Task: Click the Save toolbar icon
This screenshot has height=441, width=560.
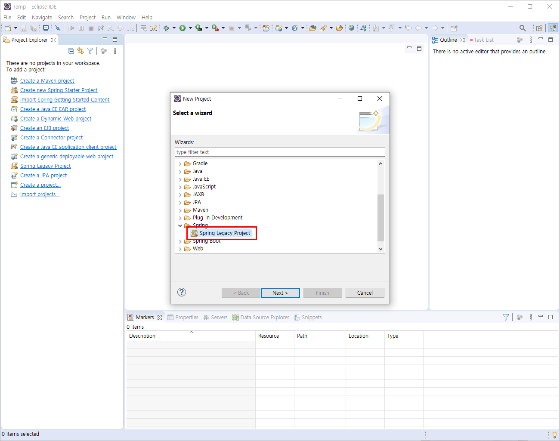Action: tap(24, 28)
